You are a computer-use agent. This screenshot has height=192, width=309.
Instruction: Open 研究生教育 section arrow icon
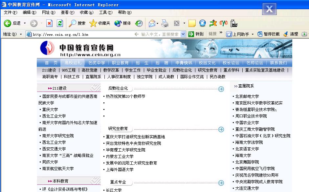coord(221,129)
